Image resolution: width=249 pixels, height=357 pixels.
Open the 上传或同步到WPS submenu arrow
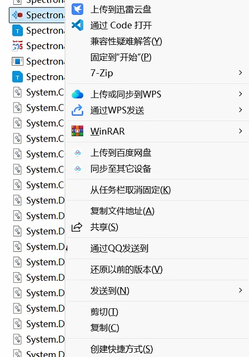[x=240, y=94]
